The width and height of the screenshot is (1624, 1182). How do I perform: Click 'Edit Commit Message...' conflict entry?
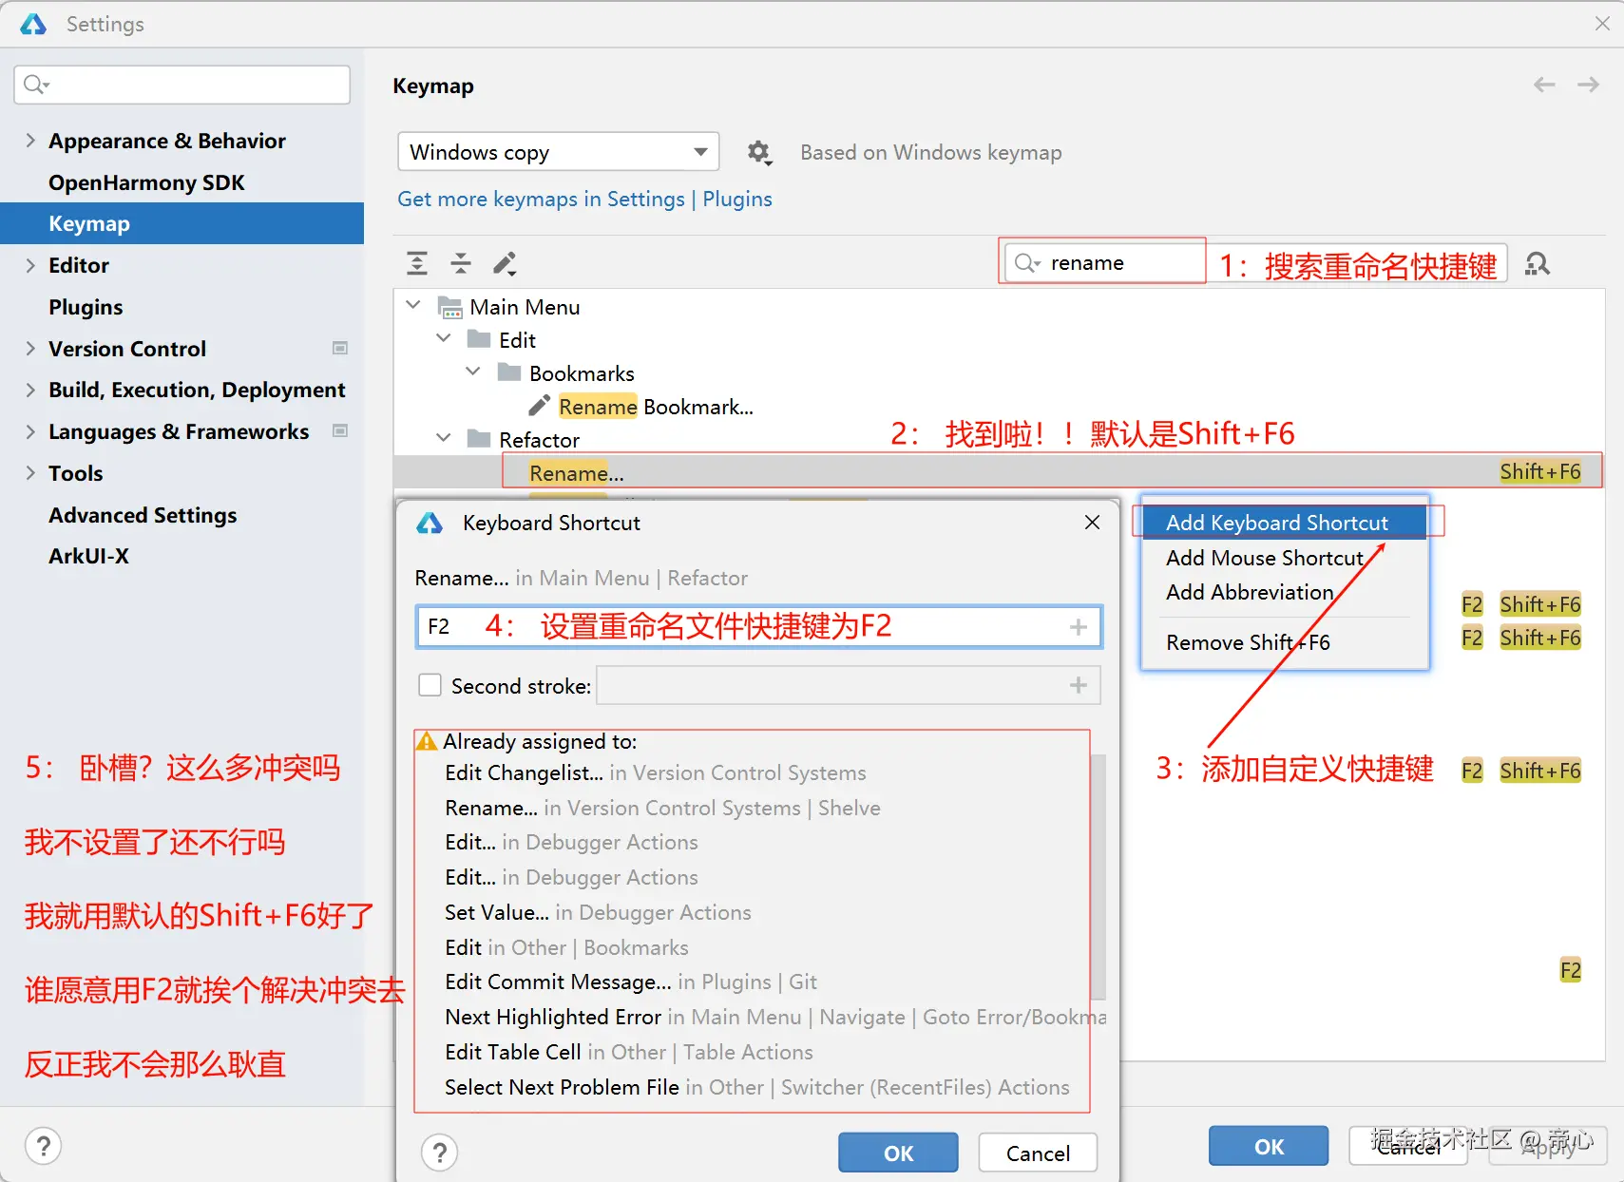(631, 982)
